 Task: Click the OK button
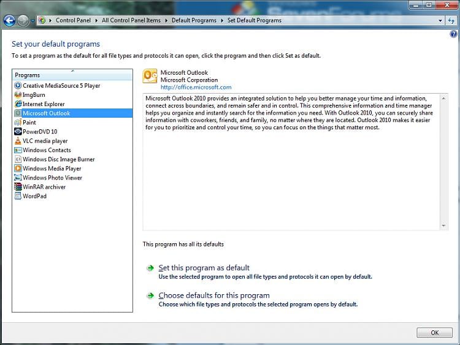434,332
